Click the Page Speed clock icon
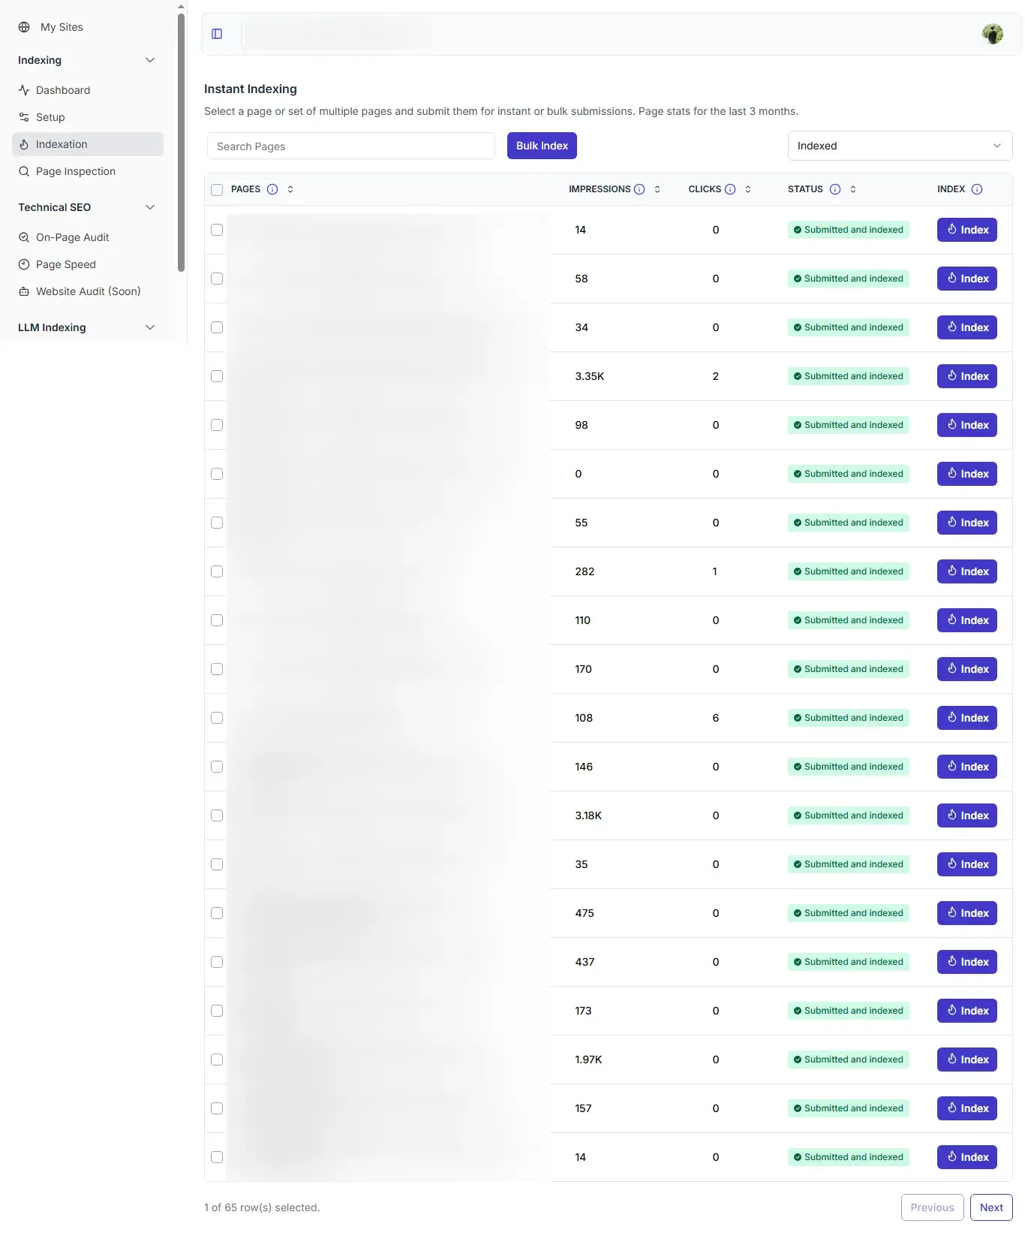The width and height of the screenshot is (1025, 1245). (x=24, y=264)
